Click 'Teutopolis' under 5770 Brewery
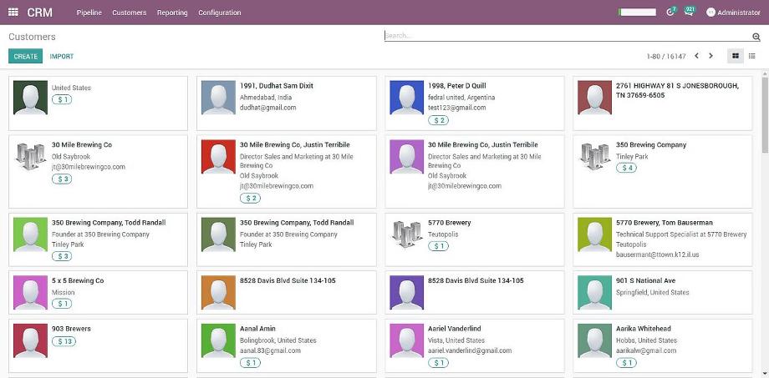769x378 pixels. (443, 234)
